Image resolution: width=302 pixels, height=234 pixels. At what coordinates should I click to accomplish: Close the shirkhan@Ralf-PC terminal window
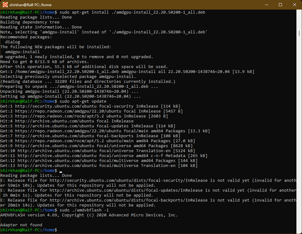295,5
